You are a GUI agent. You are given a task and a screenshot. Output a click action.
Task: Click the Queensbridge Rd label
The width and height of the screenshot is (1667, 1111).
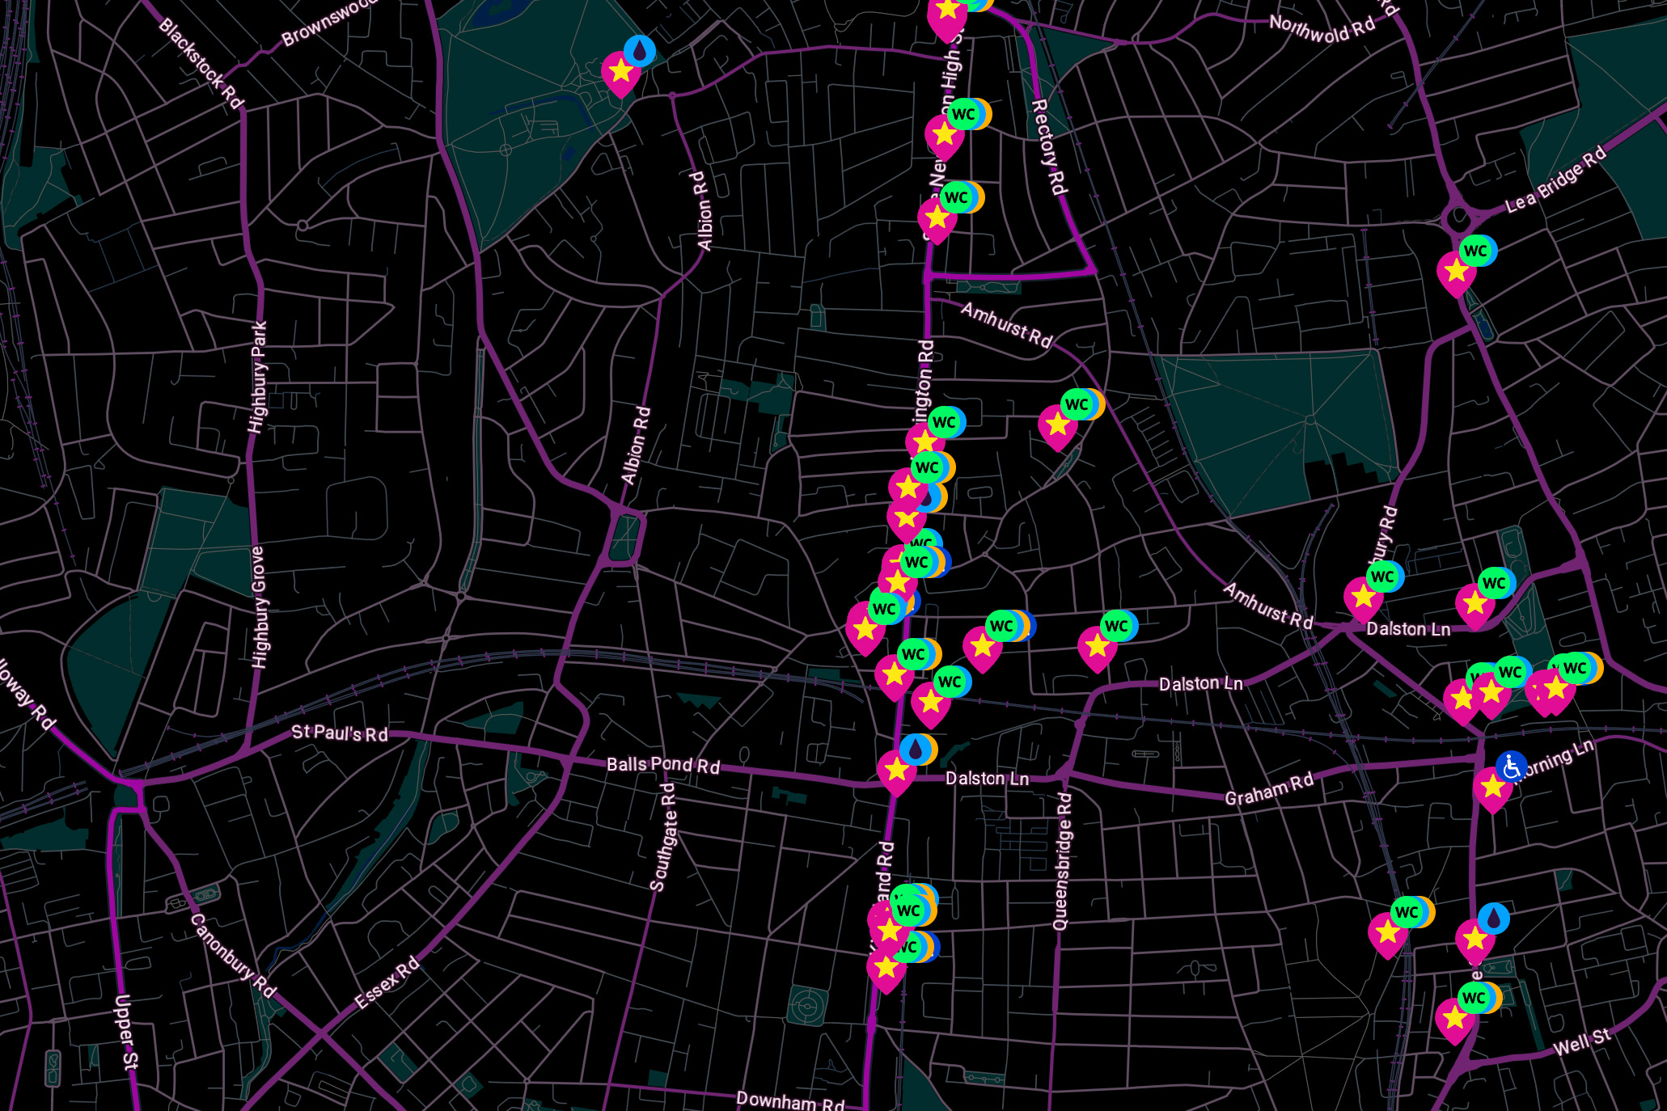1062,861
